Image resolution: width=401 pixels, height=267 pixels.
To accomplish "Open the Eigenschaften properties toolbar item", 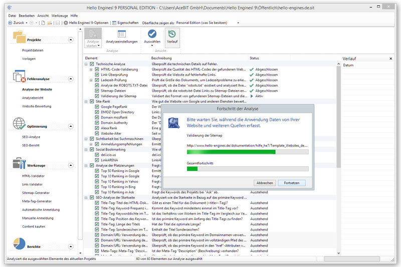I will point(125,23).
